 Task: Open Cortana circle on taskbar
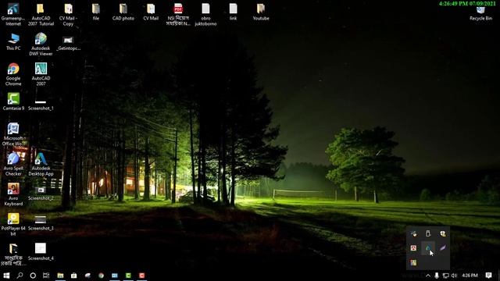click(33, 276)
